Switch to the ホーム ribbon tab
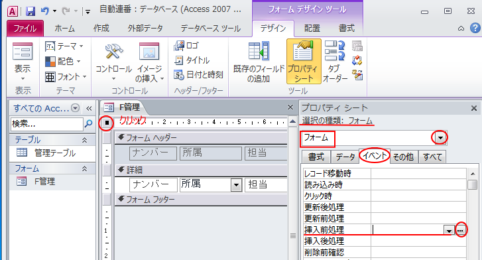 65,29
